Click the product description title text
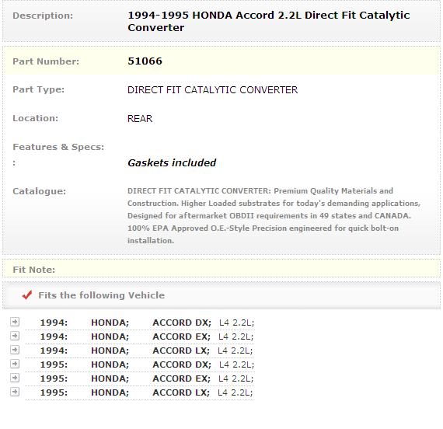This screenshot has height=429, width=443. (268, 21)
